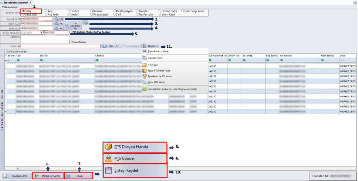Click into the Karekod input field
This screenshot has height=181, width=358.
[61, 46]
